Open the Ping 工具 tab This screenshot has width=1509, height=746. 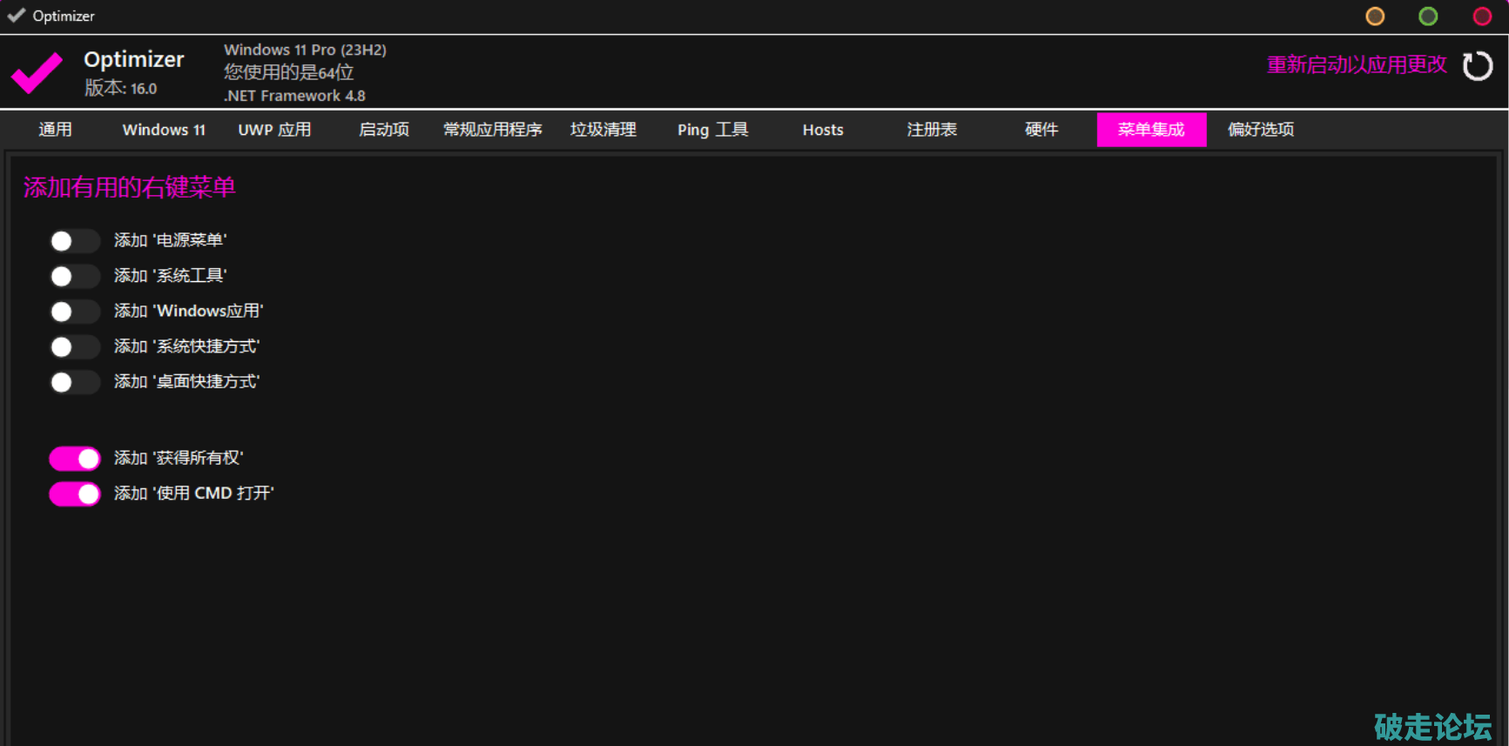[712, 130]
